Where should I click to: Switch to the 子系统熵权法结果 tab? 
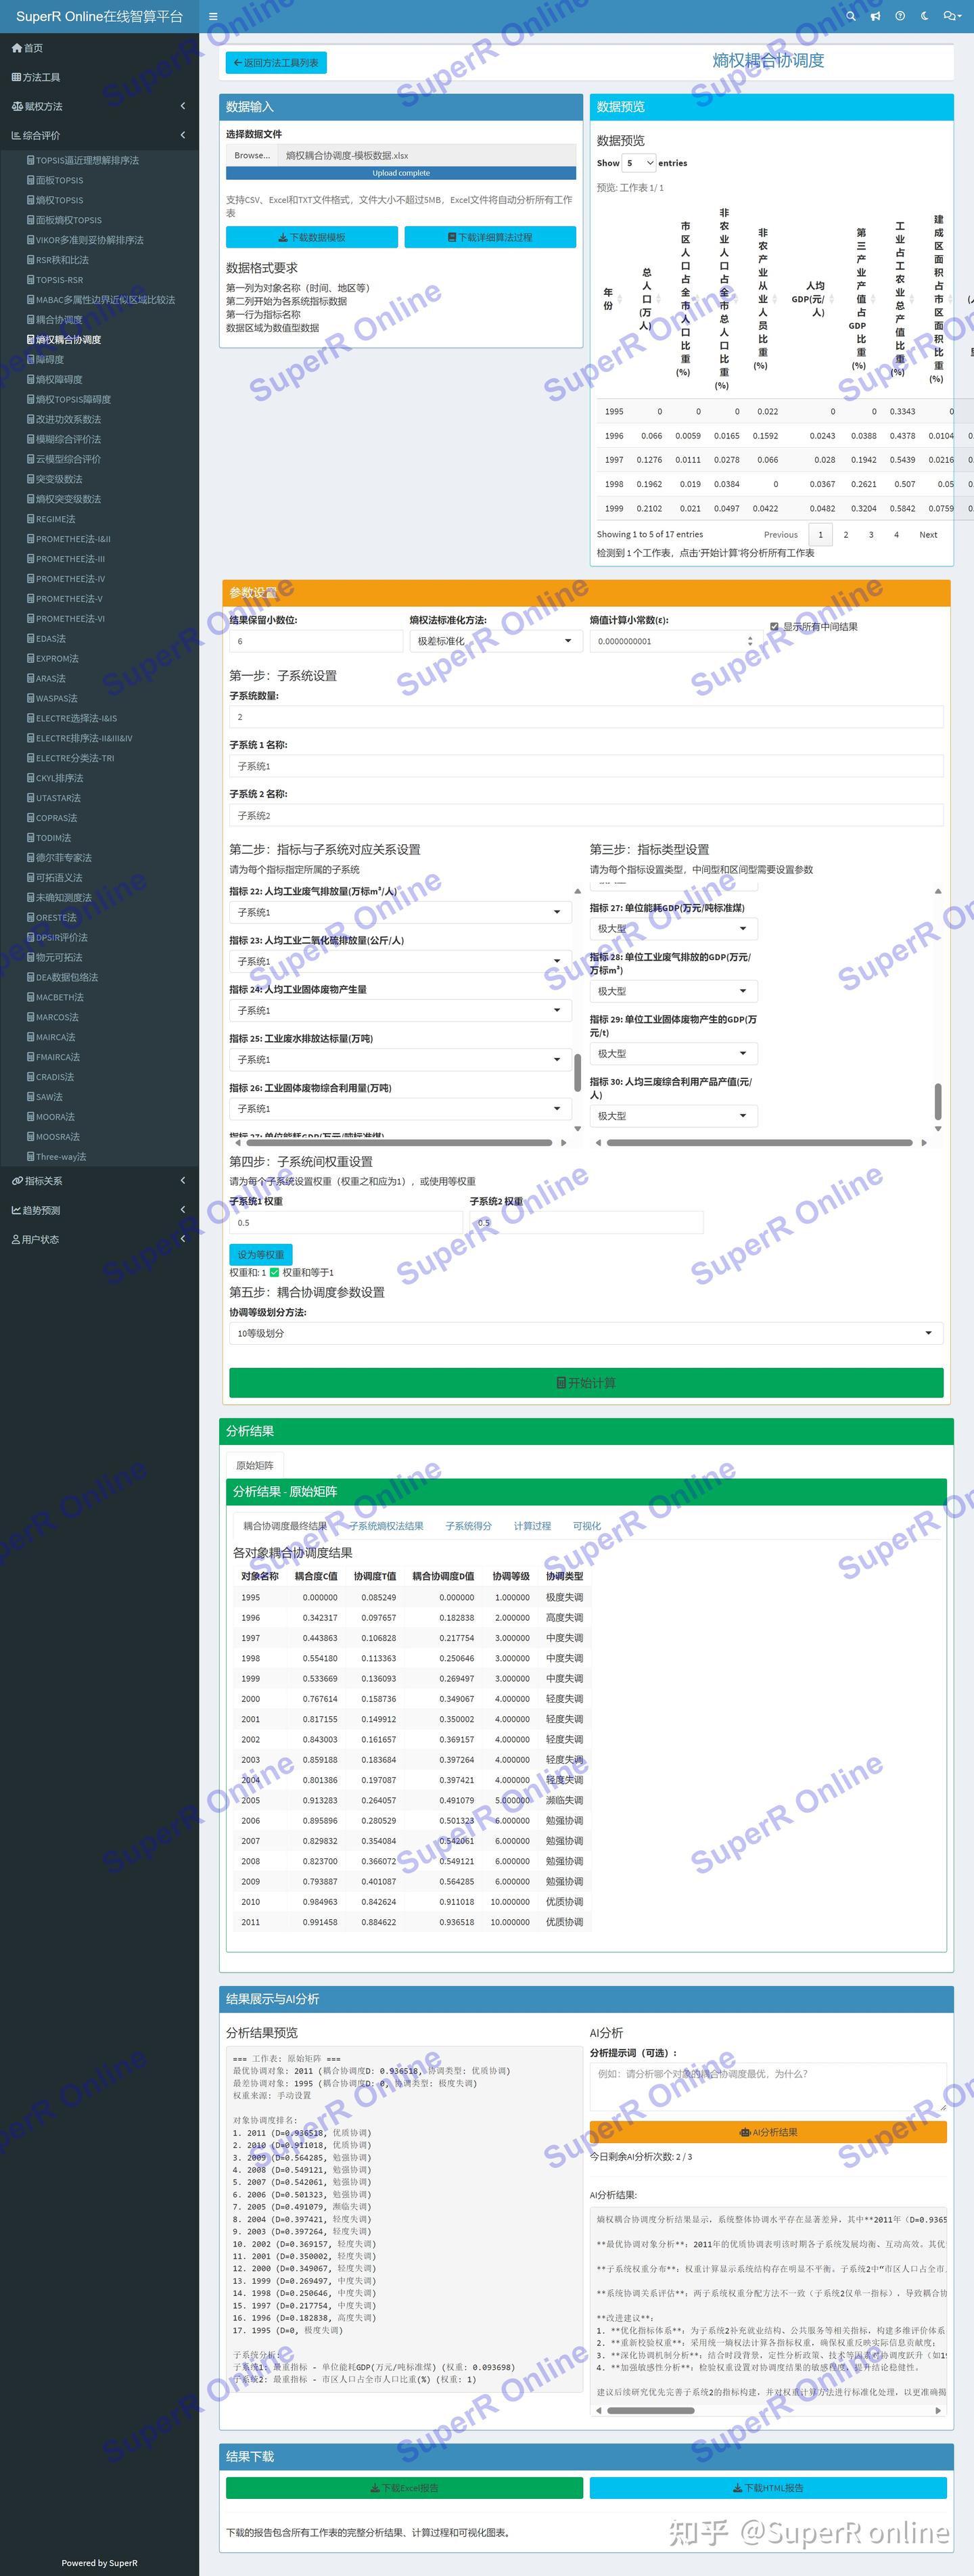tap(386, 1526)
